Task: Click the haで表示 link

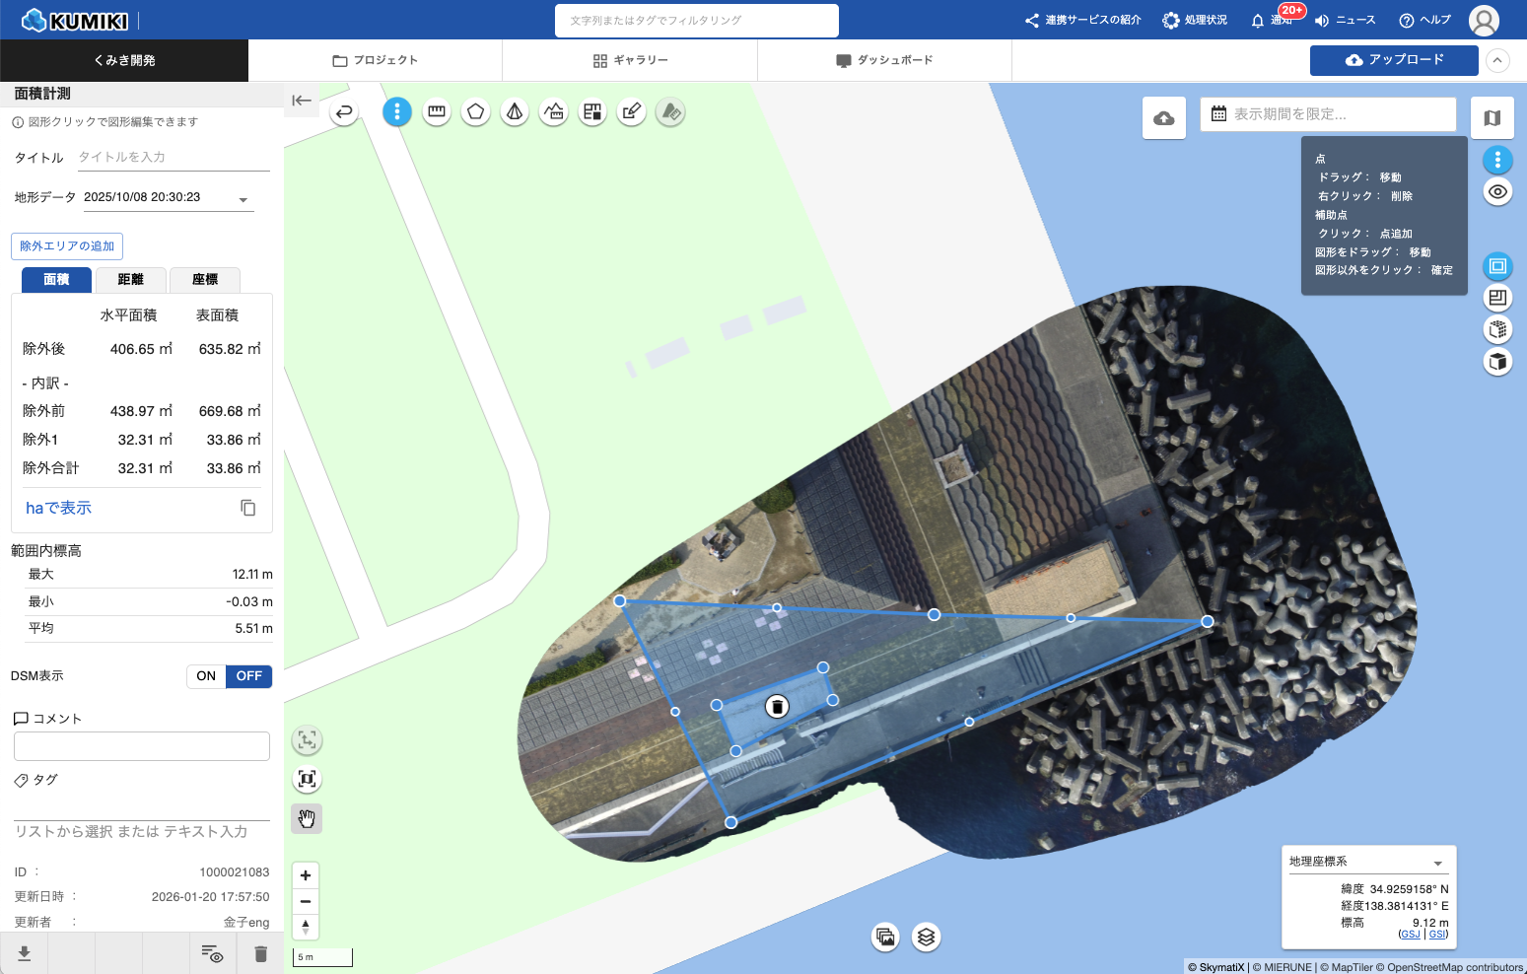Action: (58, 508)
